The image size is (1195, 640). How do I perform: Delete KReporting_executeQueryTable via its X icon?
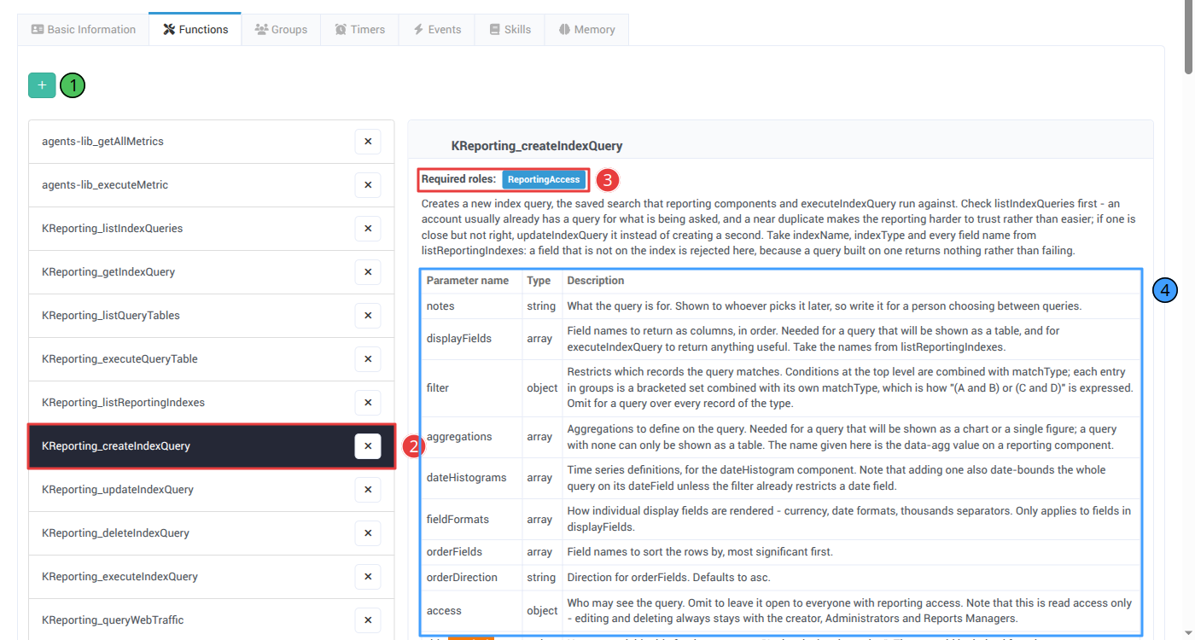[x=368, y=359]
